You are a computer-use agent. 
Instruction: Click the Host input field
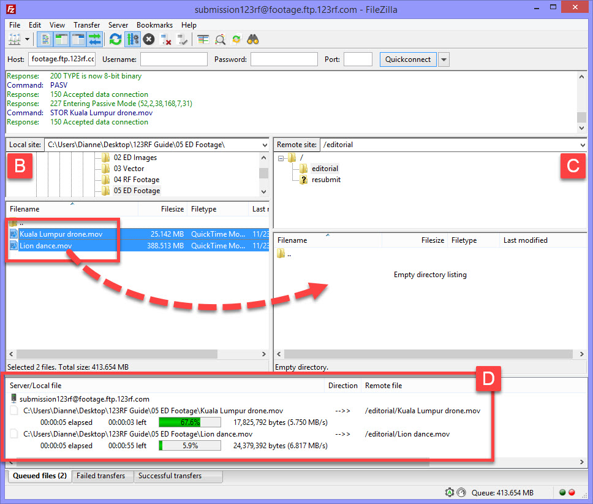pyautogui.click(x=62, y=59)
